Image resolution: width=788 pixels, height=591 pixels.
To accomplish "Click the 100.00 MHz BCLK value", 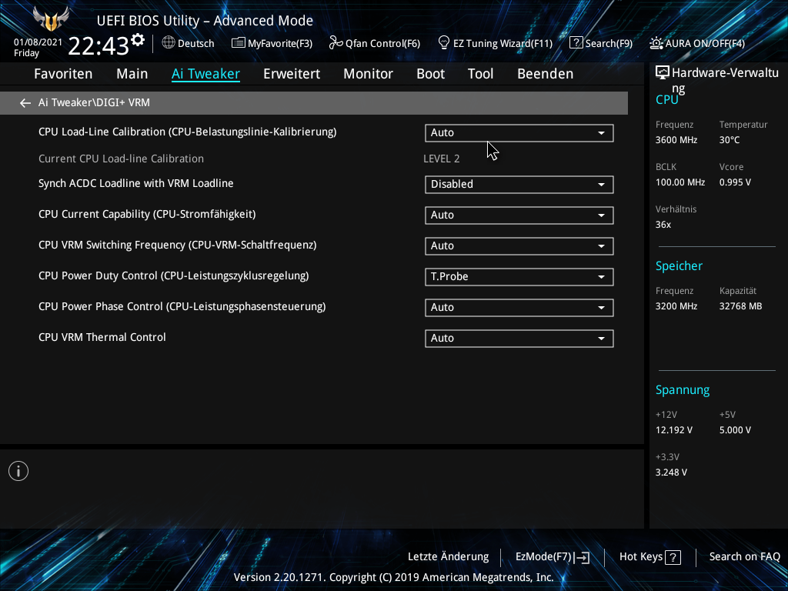I will click(680, 182).
